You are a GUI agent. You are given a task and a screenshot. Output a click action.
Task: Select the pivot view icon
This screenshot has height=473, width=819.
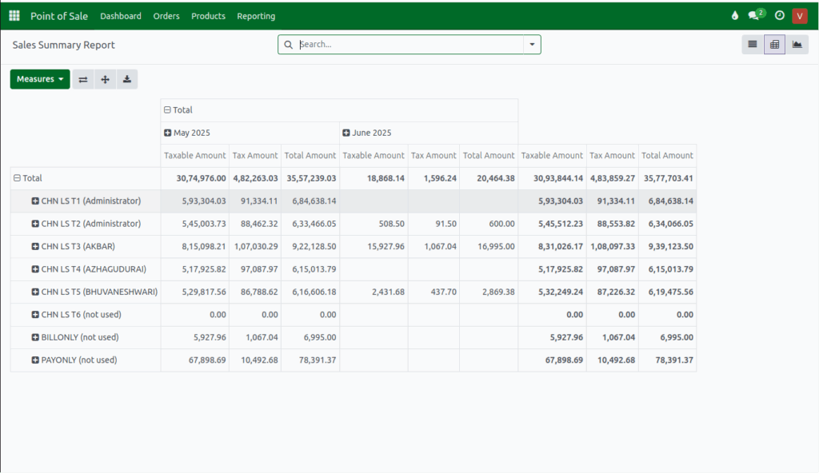coord(774,44)
